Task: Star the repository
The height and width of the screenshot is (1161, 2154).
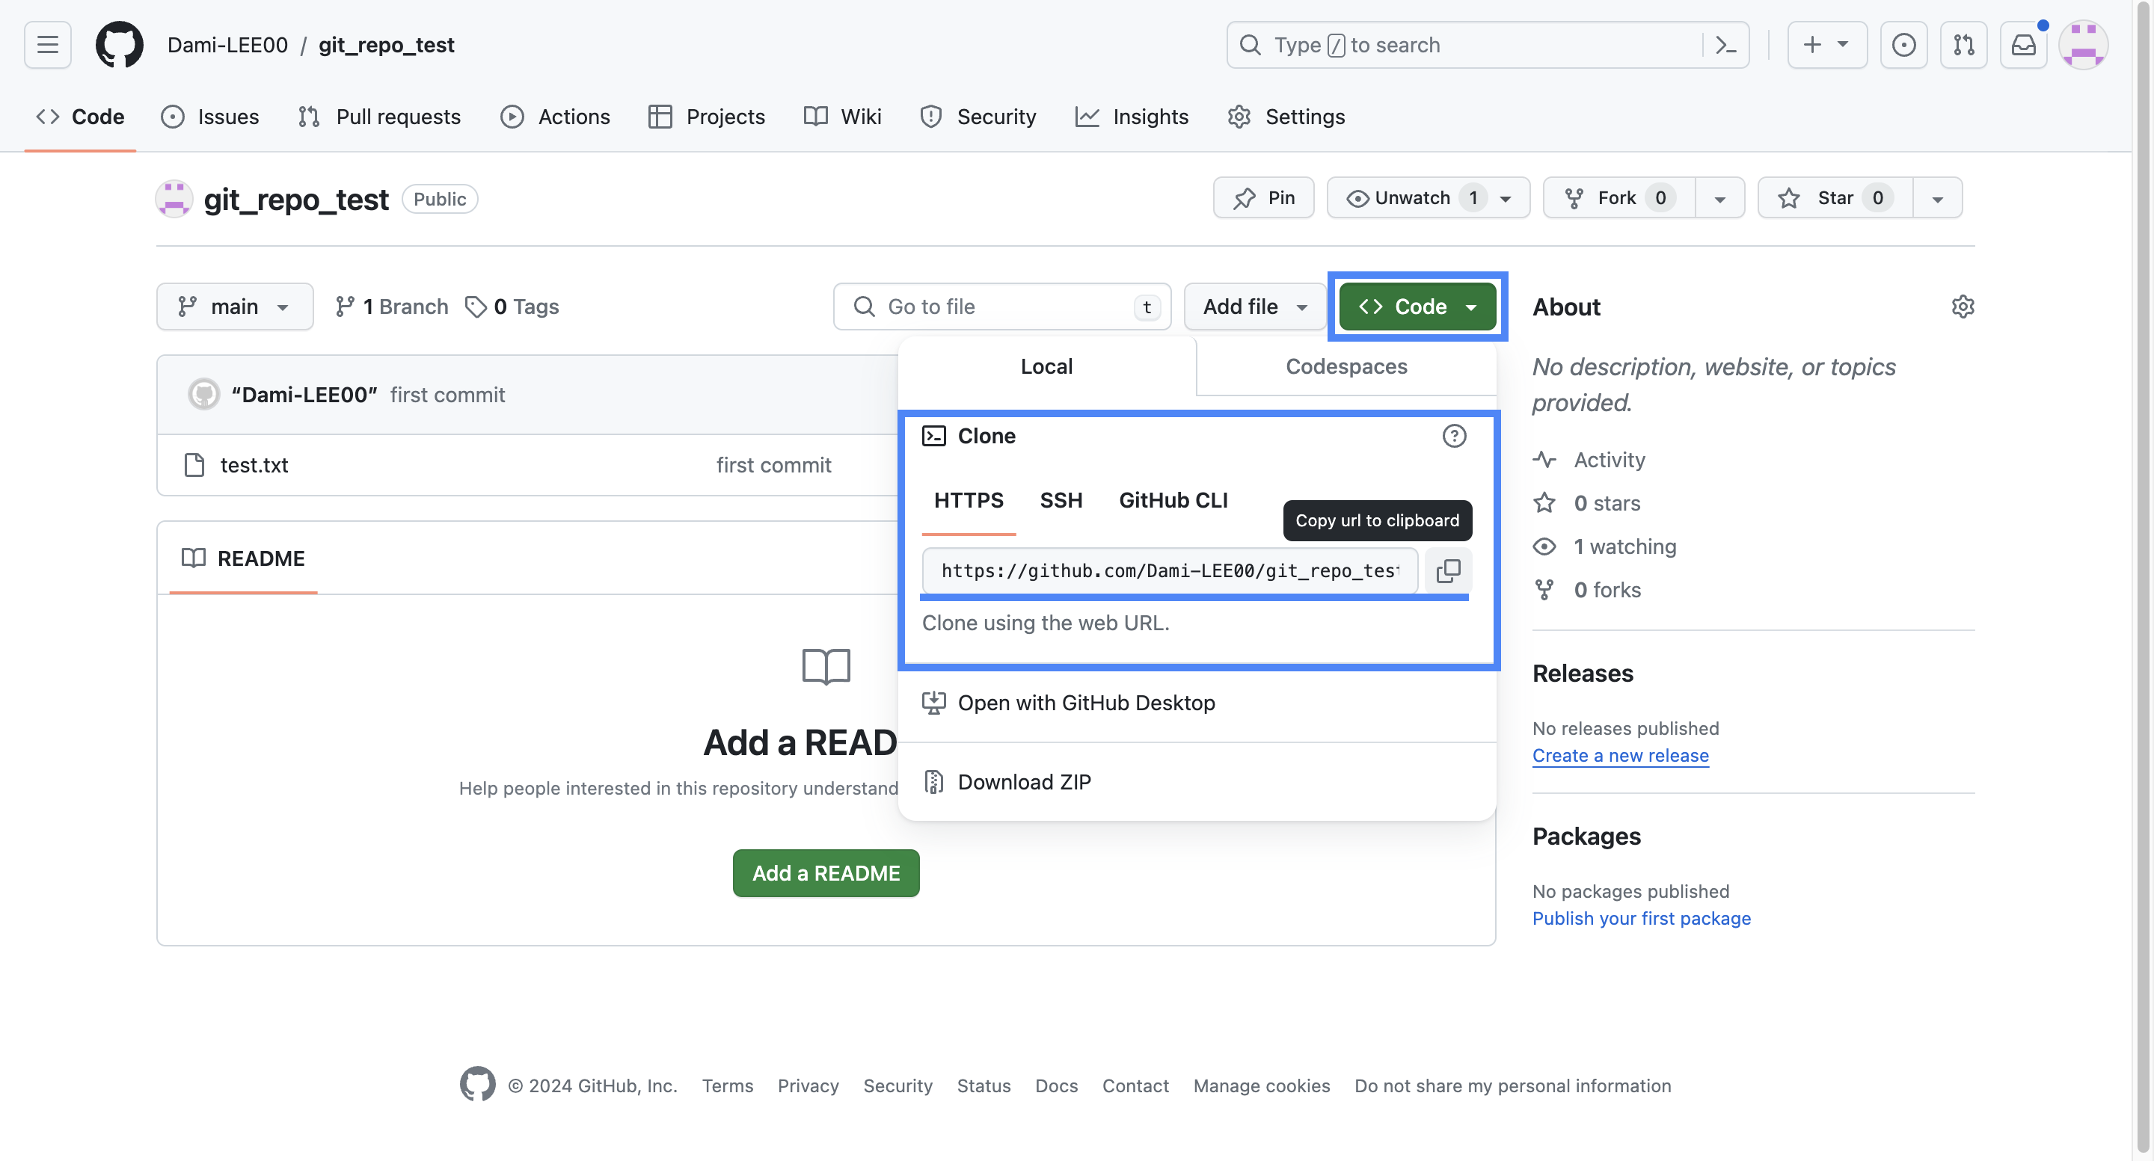Action: pyautogui.click(x=1835, y=197)
